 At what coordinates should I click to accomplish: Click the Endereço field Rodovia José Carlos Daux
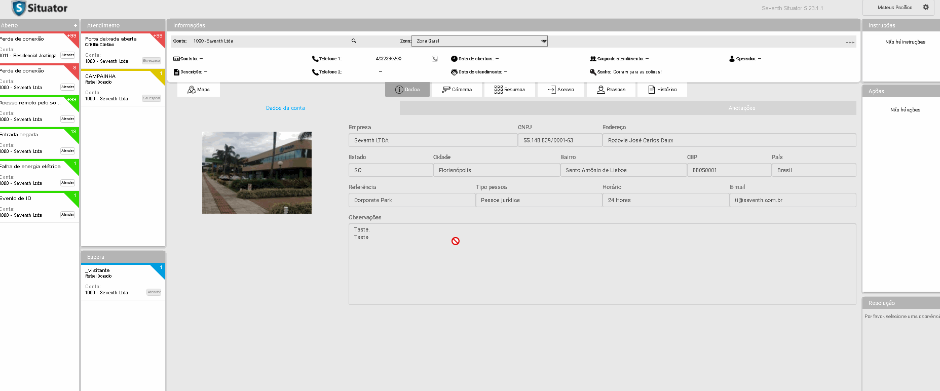coord(729,140)
